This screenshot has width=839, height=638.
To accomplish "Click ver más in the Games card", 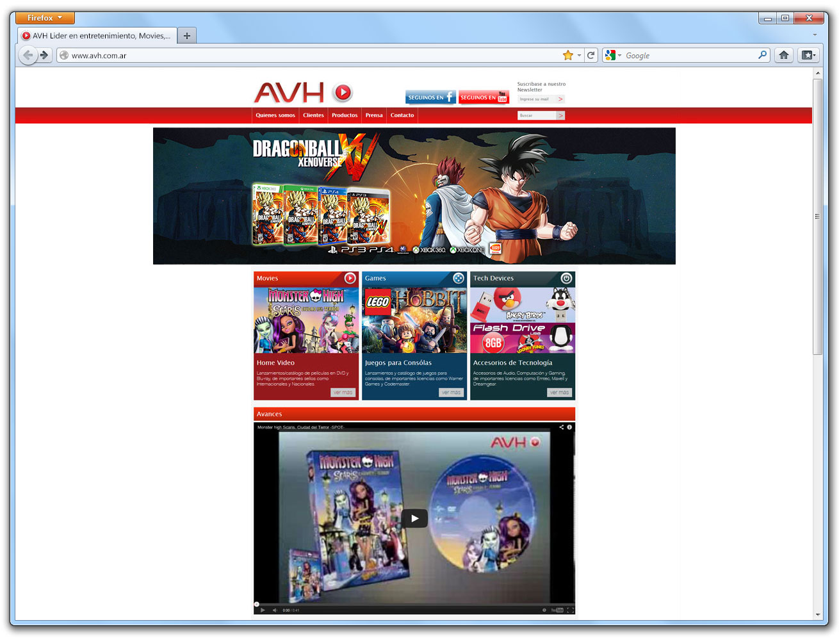I will [452, 393].
